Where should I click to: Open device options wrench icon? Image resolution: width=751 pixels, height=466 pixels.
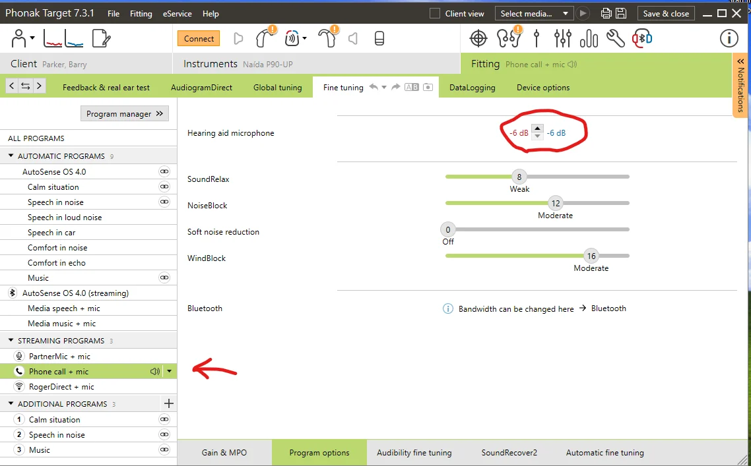[616, 38]
